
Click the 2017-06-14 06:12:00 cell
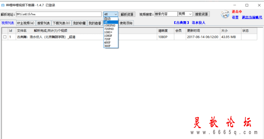(x=203, y=37)
